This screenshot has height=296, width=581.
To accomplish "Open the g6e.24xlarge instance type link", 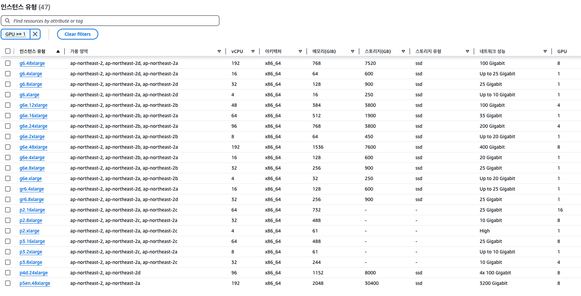I will coord(33,126).
